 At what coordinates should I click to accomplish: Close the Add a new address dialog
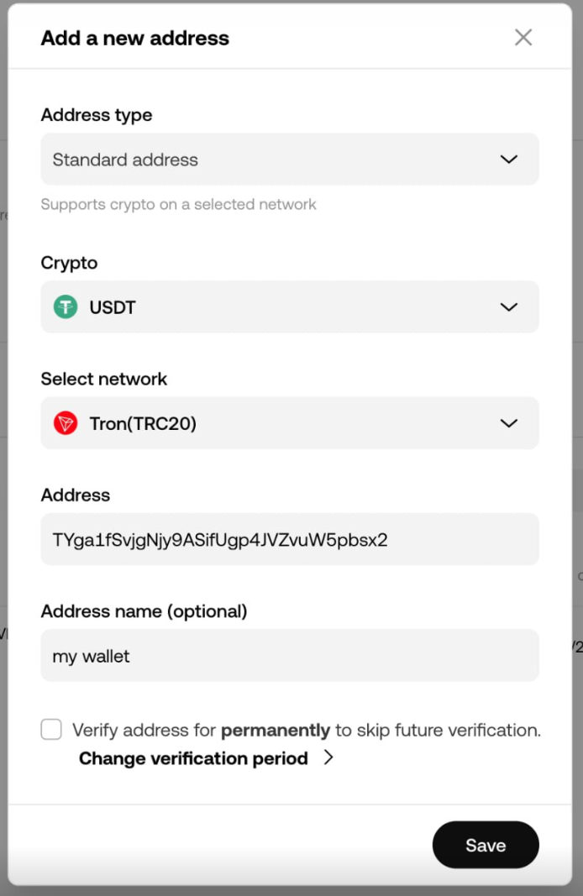[523, 38]
